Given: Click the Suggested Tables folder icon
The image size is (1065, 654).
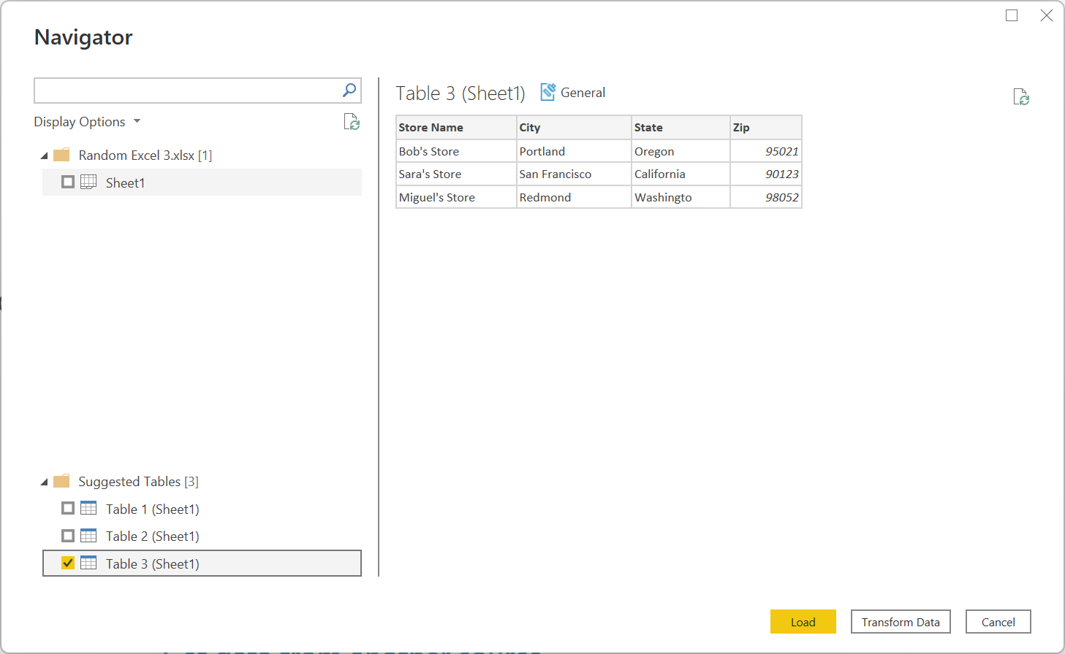Looking at the screenshot, I should click(x=61, y=481).
